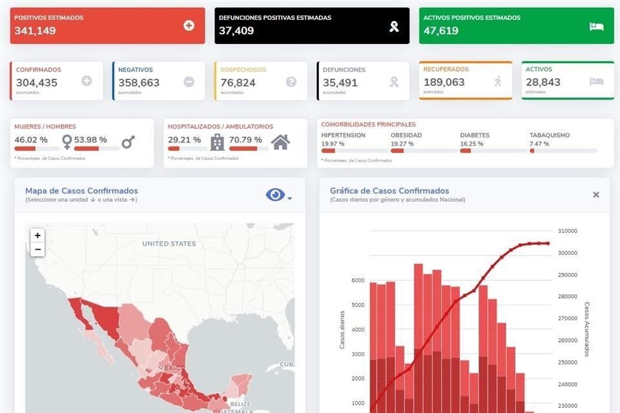The image size is (620, 413).
Task: Click the 'HOSPITALIZADOS / AMBULATORIOS' label
Action: click(x=220, y=126)
